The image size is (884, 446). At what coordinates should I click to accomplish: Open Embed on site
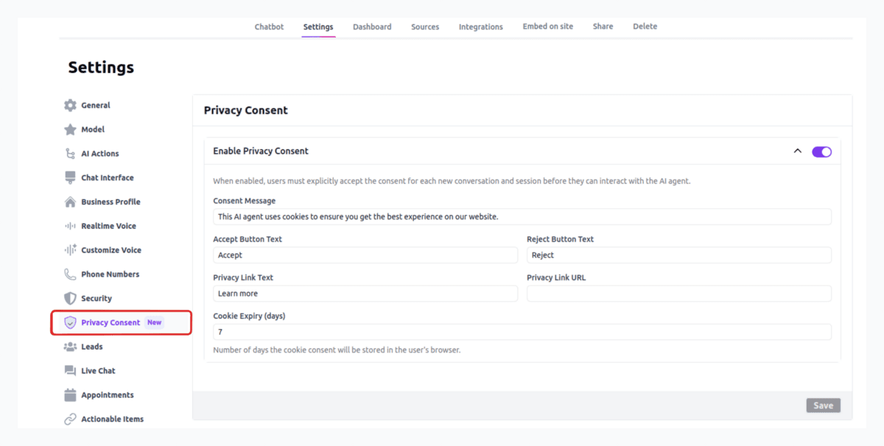pyautogui.click(x=547, y=26)
